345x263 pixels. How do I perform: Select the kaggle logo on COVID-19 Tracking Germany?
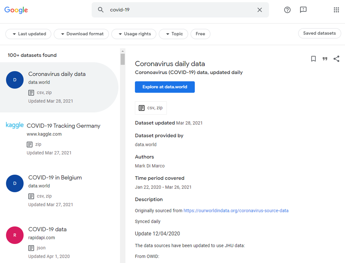pyautogui.click(x=14, y=126)
